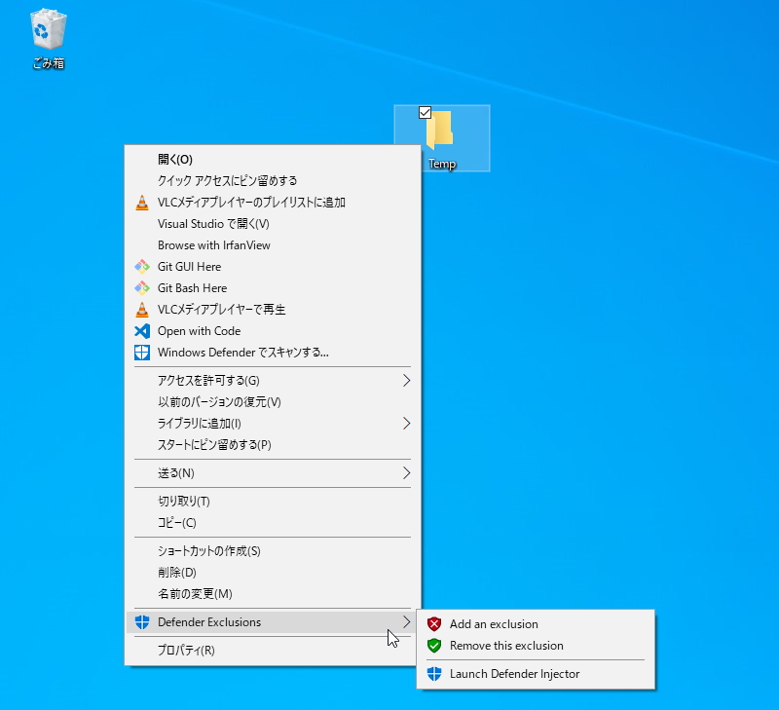Select Git GUI Here menu entry

(273, 267)
